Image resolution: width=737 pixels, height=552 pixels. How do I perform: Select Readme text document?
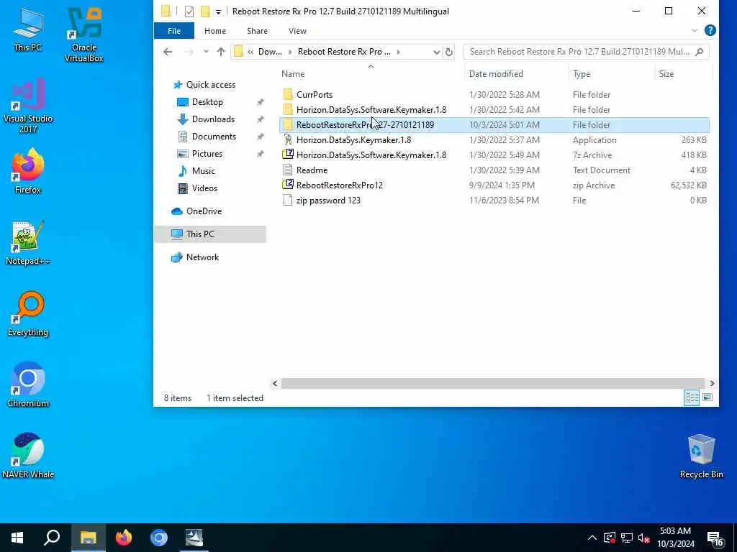(x=312, y=170)
